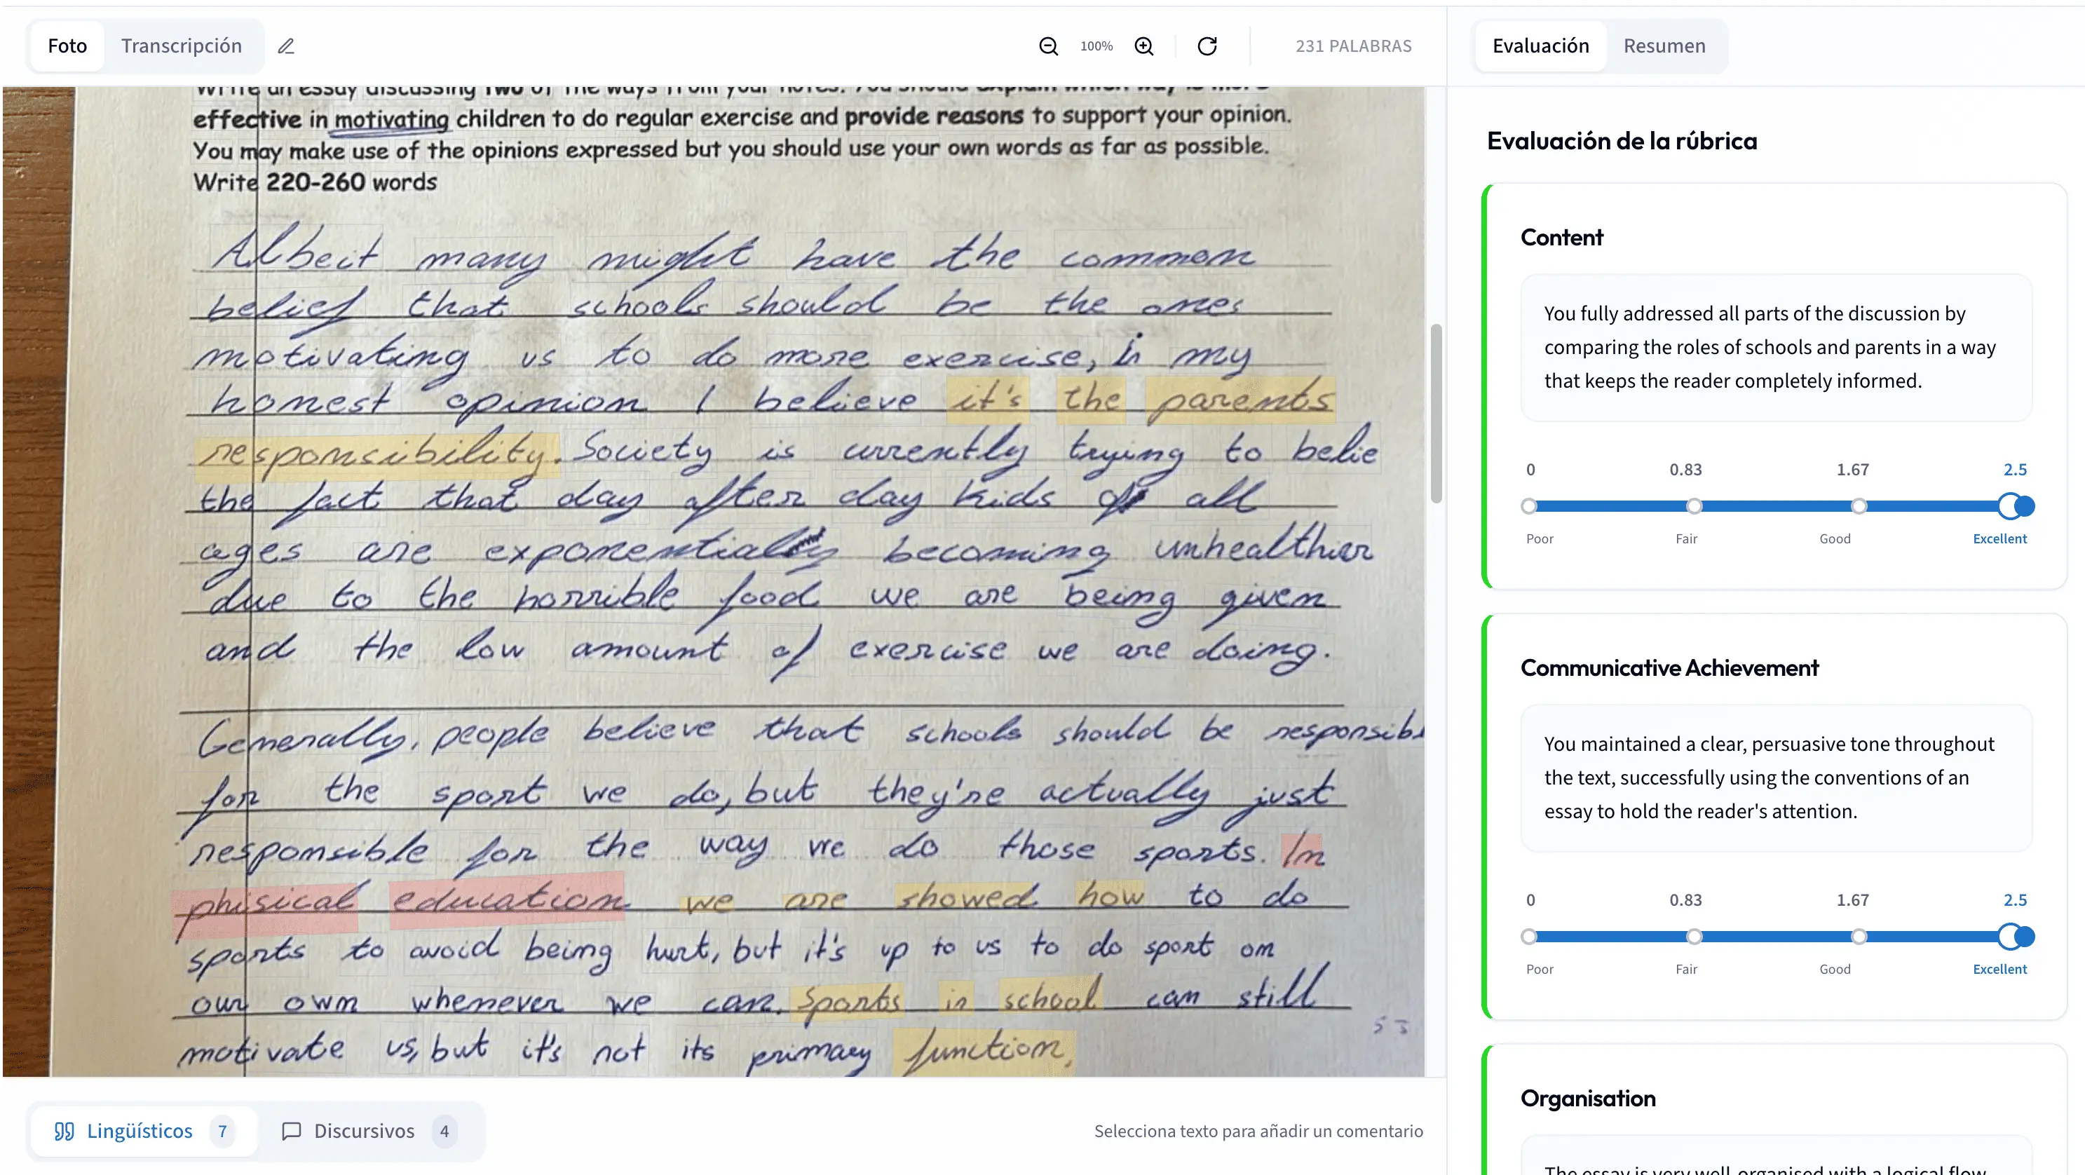Image resolution: width=2085 pixels, height=1175 pixels.
Task: Zoom out using the magnifier minus icon
Action: (x=1048, y=46)
